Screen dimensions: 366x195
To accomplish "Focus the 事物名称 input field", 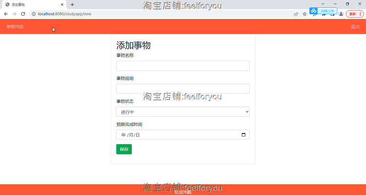I will (x=183, y=65).
